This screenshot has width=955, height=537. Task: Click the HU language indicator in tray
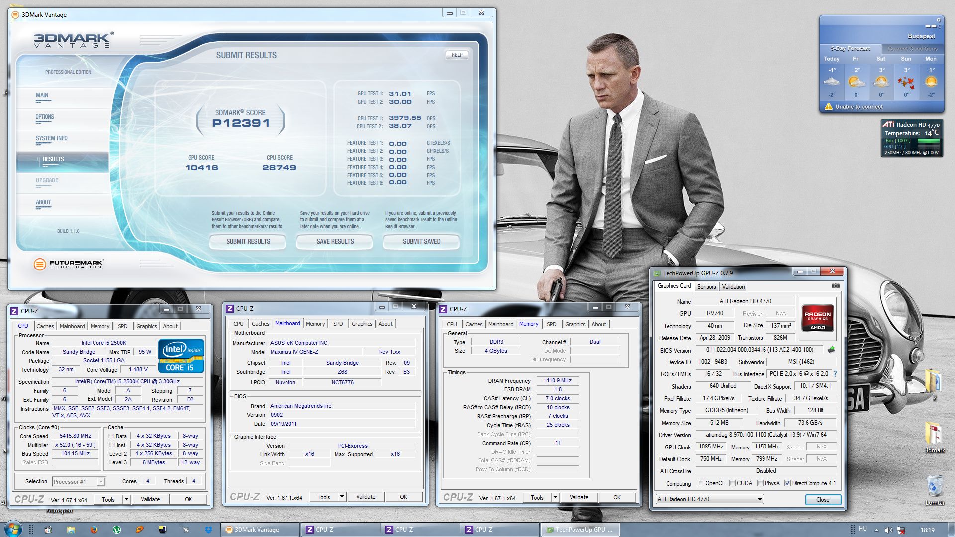(862, 529)
